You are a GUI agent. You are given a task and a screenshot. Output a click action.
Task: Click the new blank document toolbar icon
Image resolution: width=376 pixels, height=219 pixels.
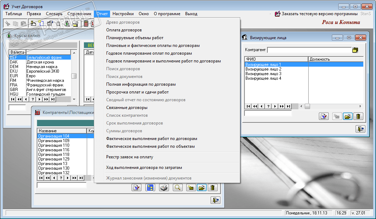tap(41, 23)
